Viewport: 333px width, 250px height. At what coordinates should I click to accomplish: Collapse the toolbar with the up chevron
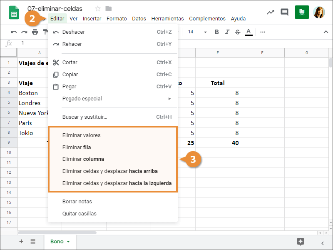[326, 32]
